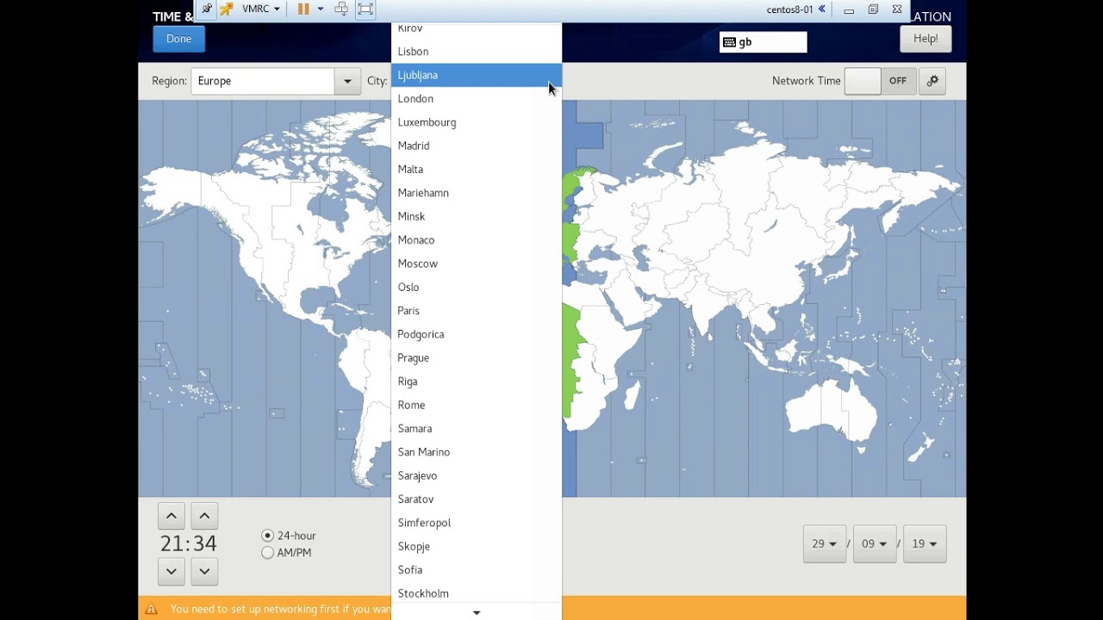1103x620 pixels.
Task: Collapse the toolbar with centos8-01 chevrons
Action: [x=822, y=9]
